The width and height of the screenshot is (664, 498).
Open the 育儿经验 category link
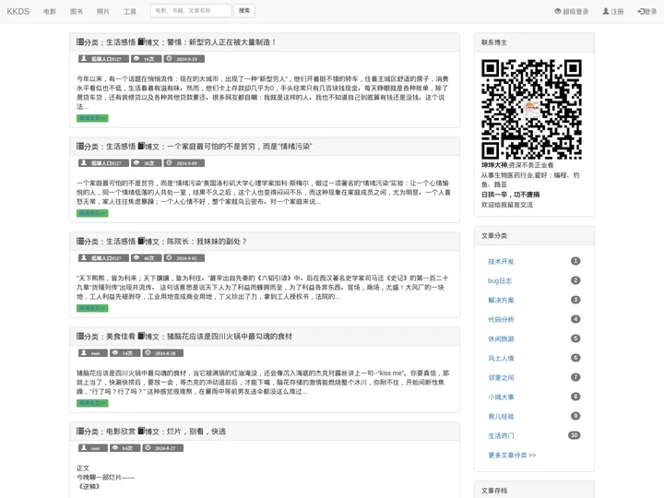[x=501, y=416]
